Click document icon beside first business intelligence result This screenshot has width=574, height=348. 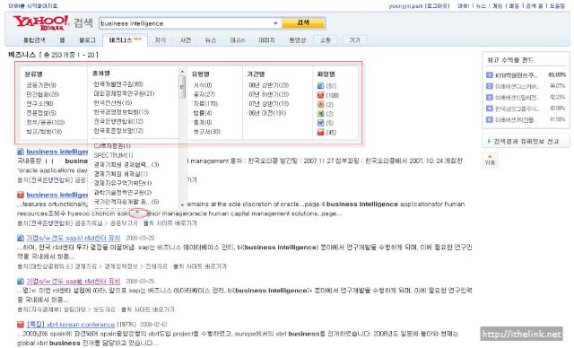click(21, 152)
